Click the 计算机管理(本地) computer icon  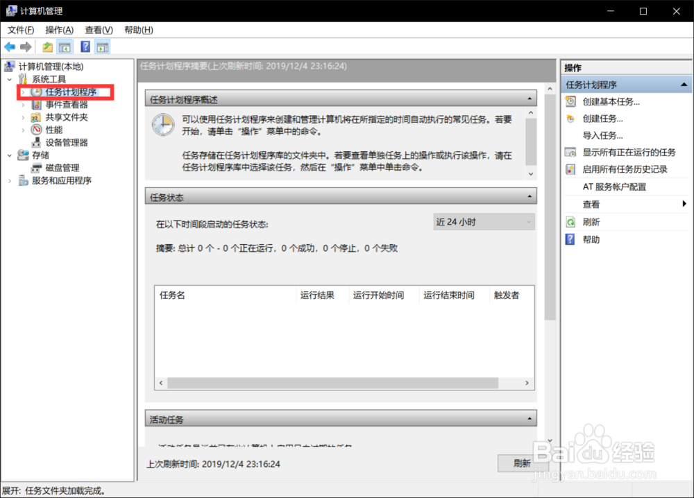[x=10, y=67]
